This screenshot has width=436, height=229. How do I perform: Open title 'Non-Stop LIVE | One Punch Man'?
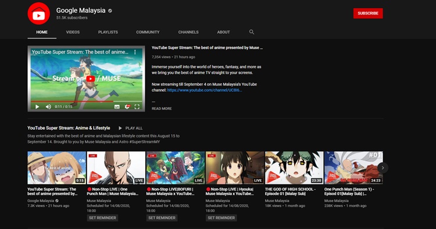(x=113, y=191)
